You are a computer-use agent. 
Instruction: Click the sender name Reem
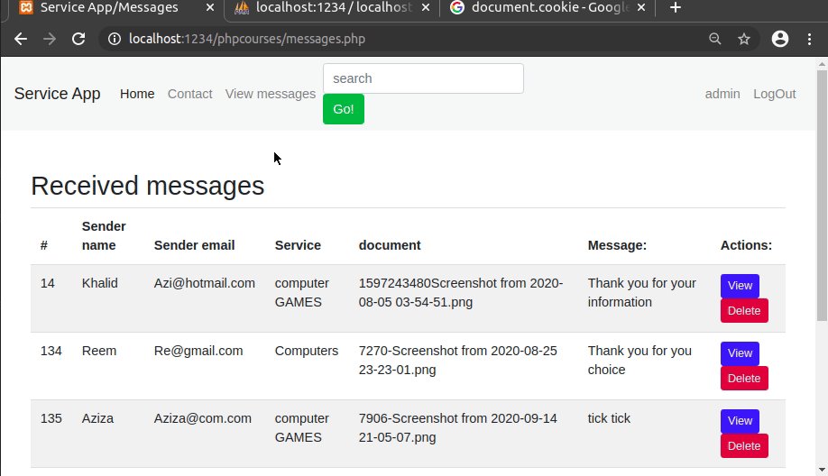click(98, 351)
